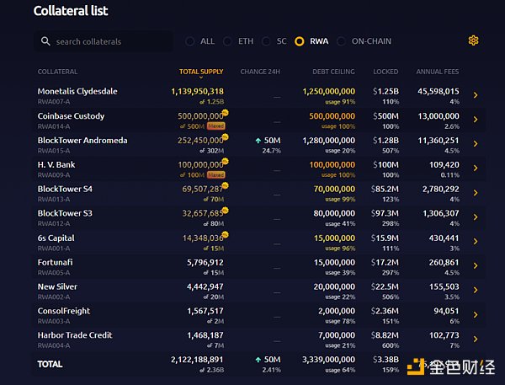
Task: Expand the Fortunafi row chevron
Action: coord(476,266)
